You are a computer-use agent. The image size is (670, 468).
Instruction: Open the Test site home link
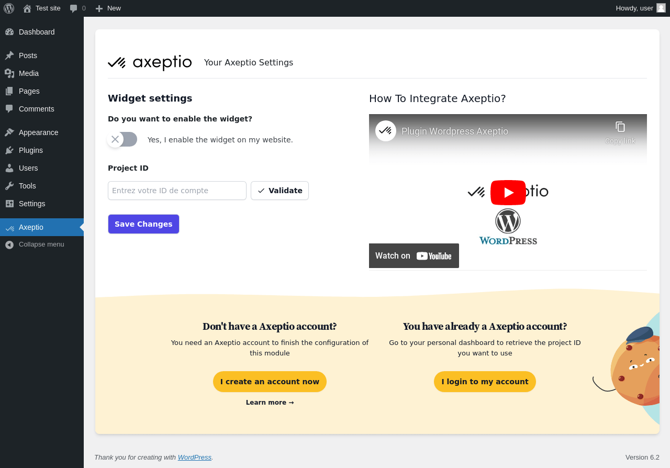point(42,8)
